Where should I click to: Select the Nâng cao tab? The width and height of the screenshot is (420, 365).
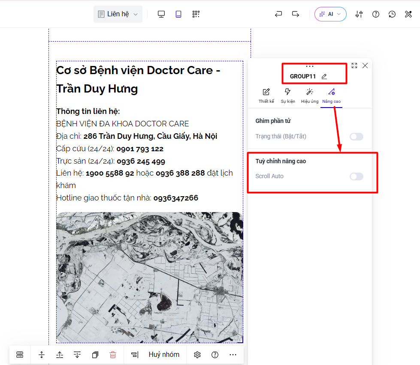[331, 96]
